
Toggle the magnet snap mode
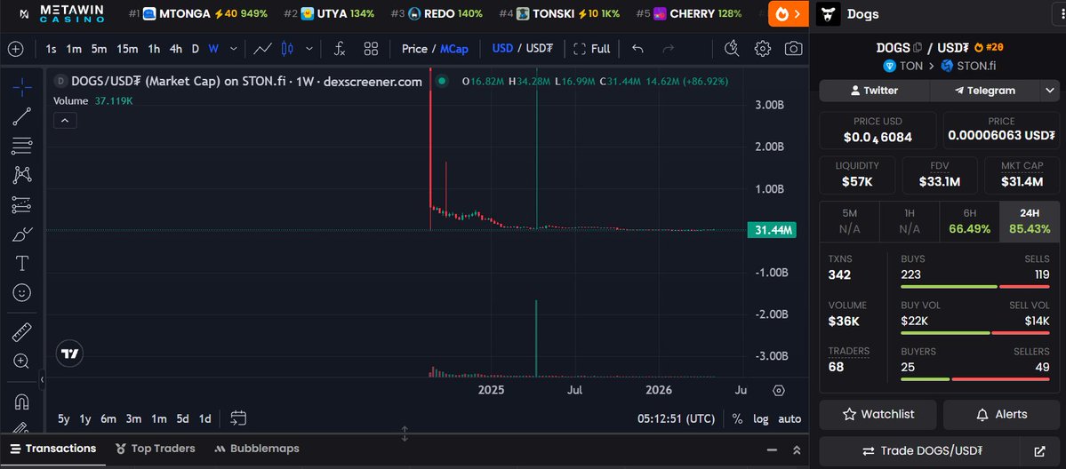21,401
